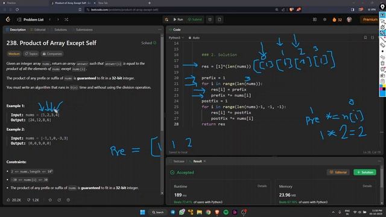Image resolution: width=386 pixels, height=217 pixels.
Task: Open the LeetCode logo home link
Action: coord(8,19)
